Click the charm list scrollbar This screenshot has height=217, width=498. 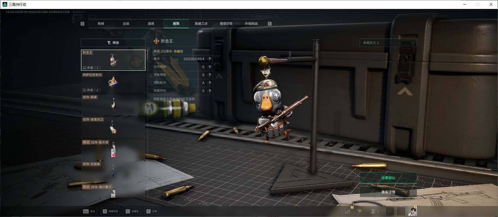pyautogui.click(x=147, y=55)
